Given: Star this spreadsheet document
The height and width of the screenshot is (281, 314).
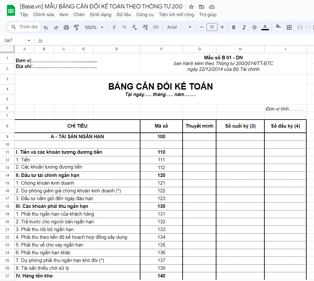Looking at the screenshot, I should coord(191,7).
